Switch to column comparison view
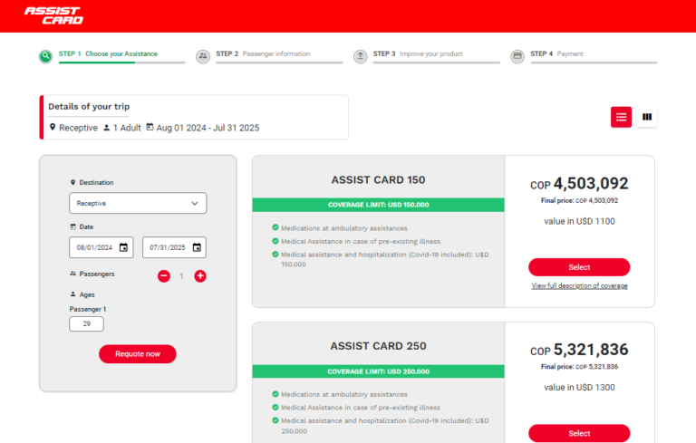Viewport: 696px width, 443px height. tap(647, 117)
